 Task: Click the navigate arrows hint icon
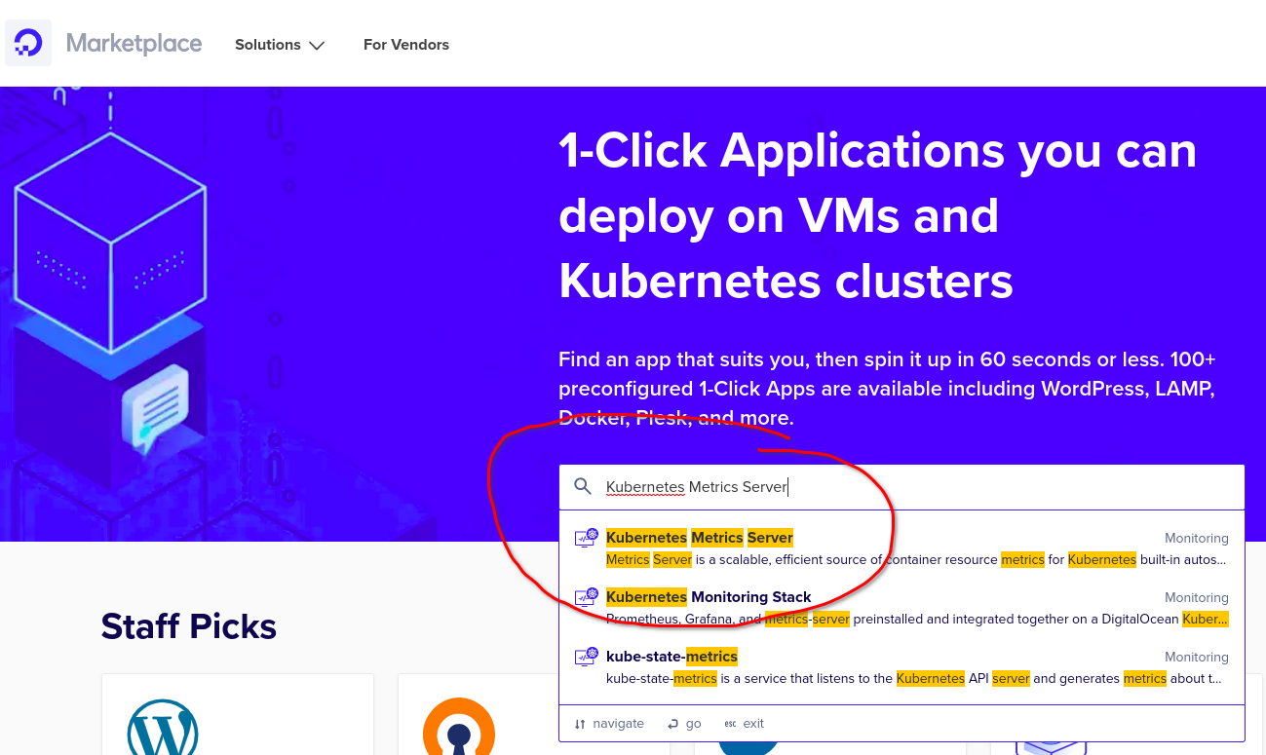(580, 724)
